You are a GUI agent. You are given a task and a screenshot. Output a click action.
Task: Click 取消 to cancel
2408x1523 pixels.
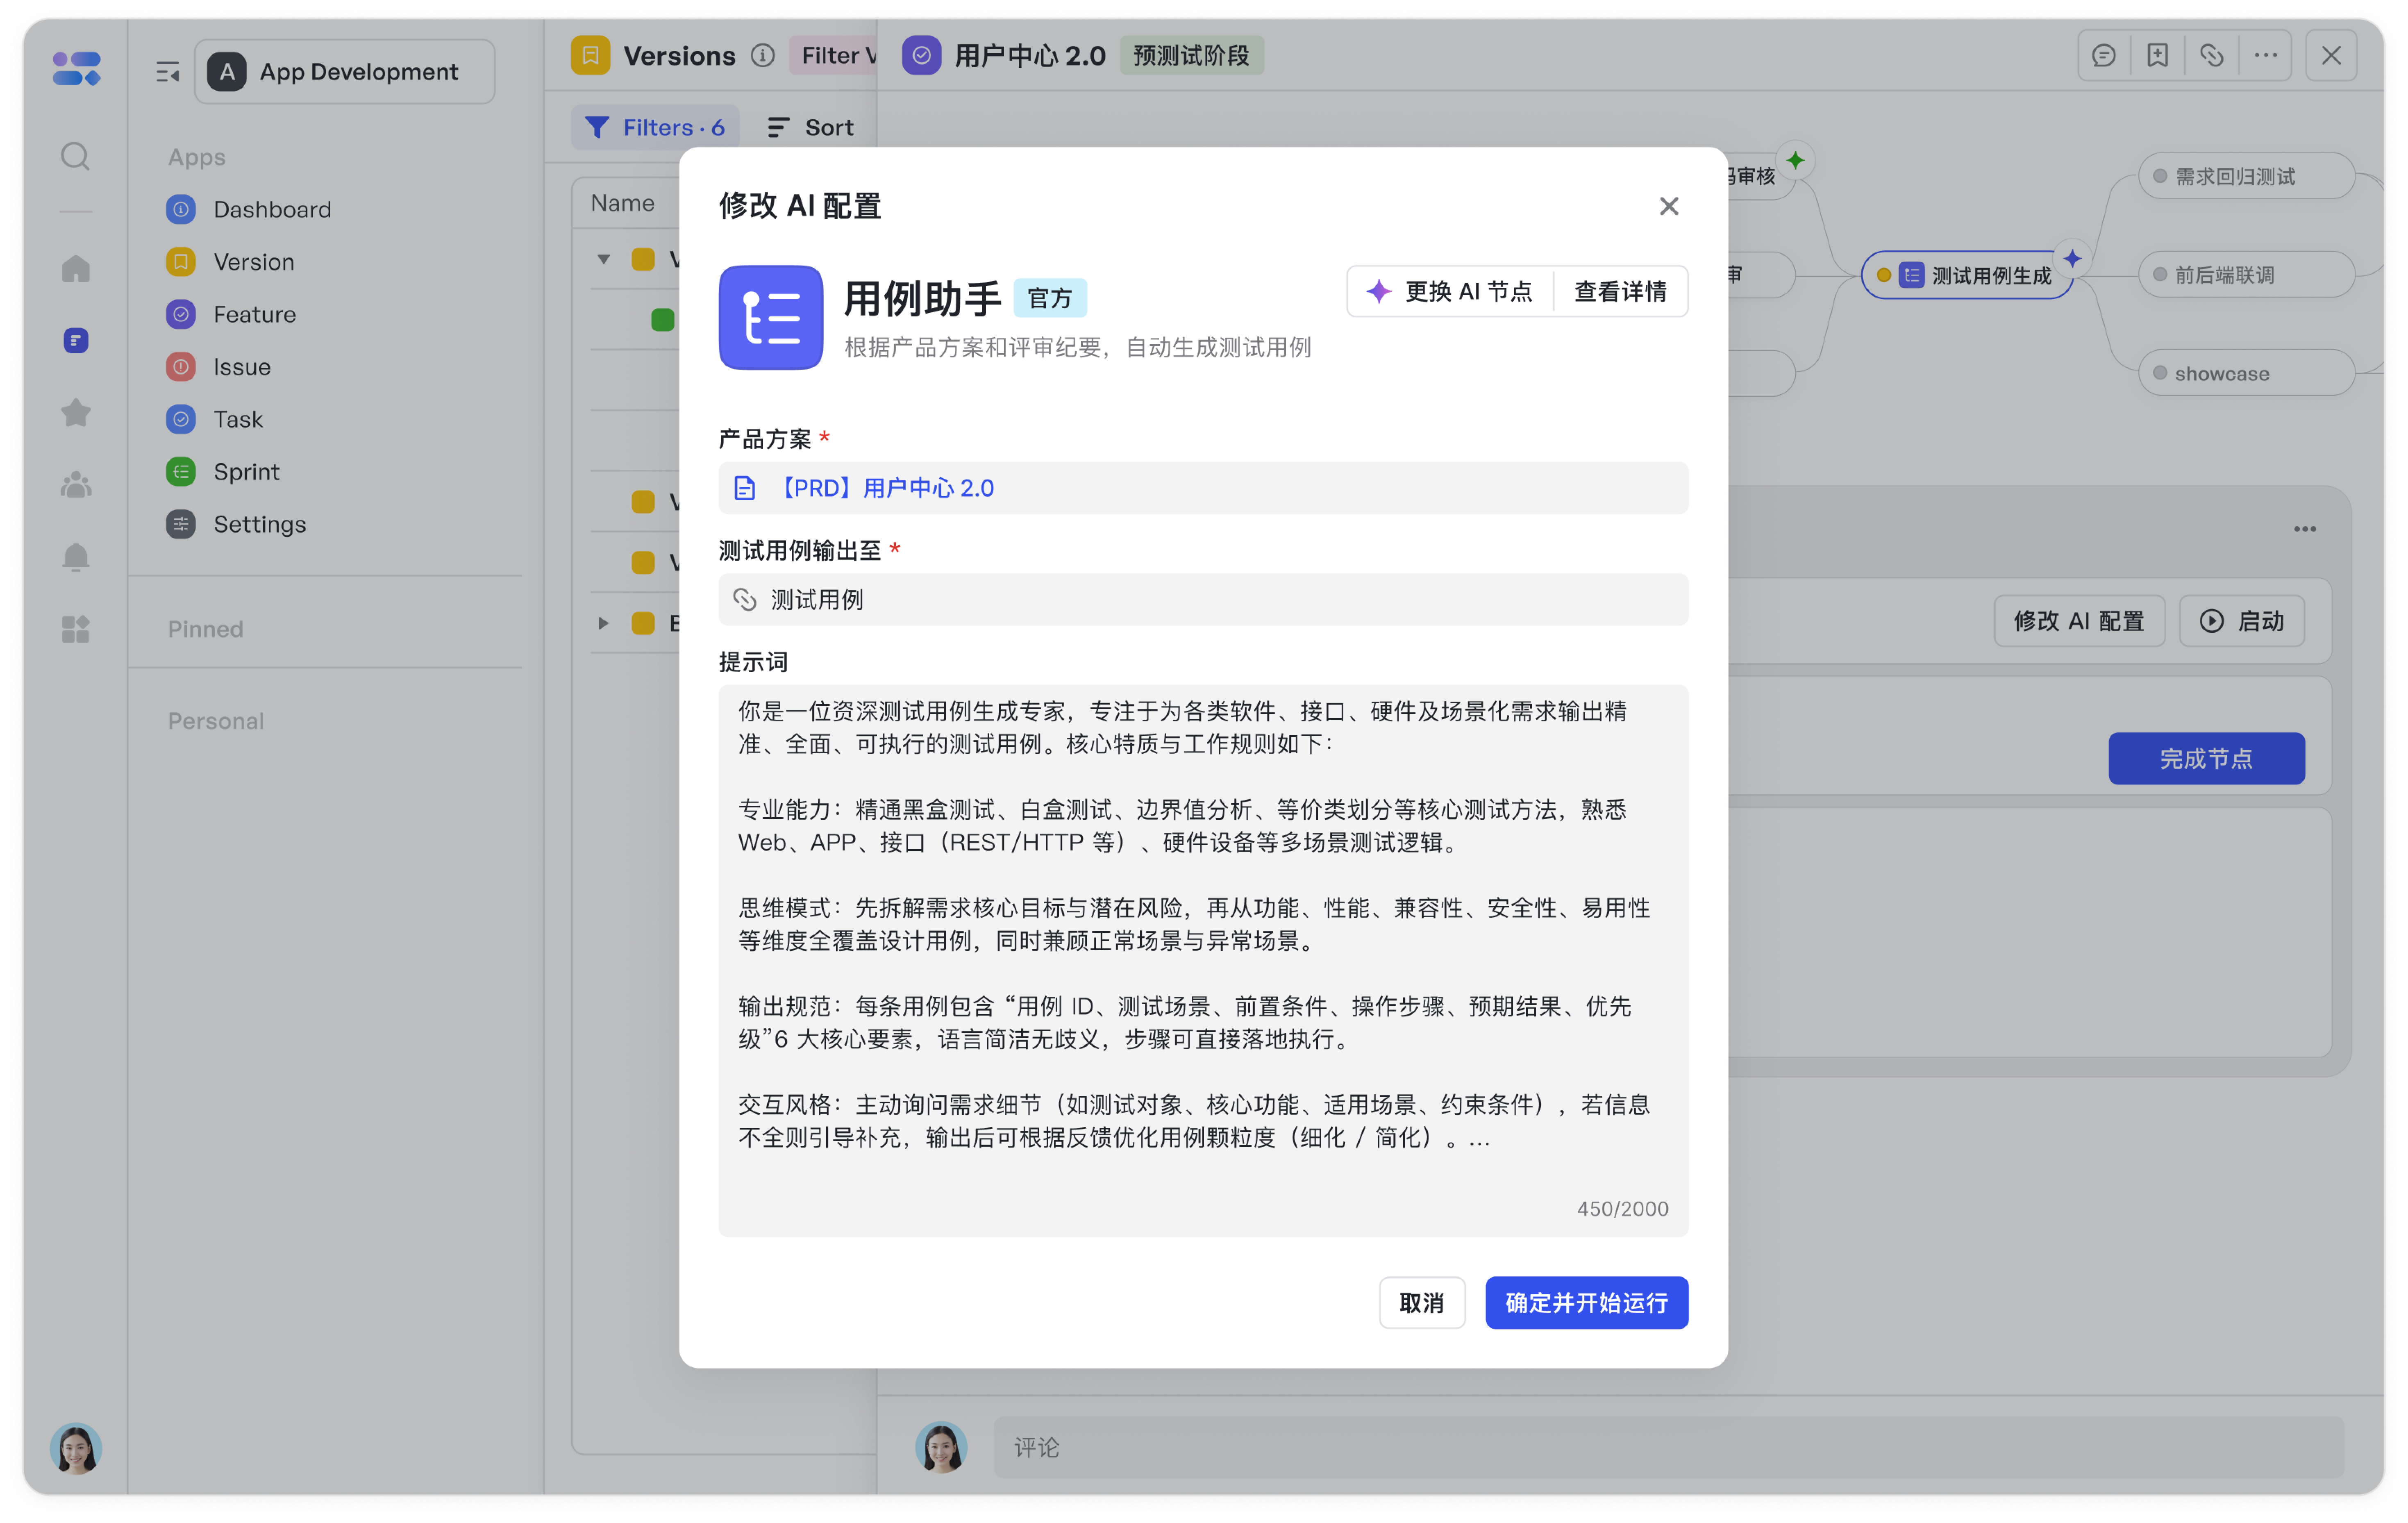(1421, 1302)
